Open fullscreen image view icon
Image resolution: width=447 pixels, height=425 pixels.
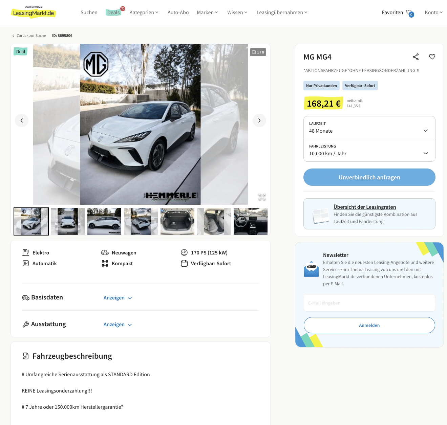tap(262, 197)
